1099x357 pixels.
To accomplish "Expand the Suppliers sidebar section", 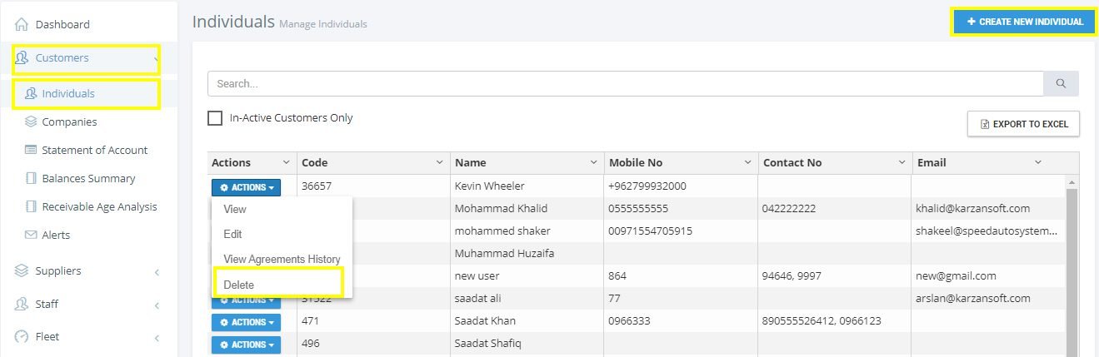I will click(88, 270).
